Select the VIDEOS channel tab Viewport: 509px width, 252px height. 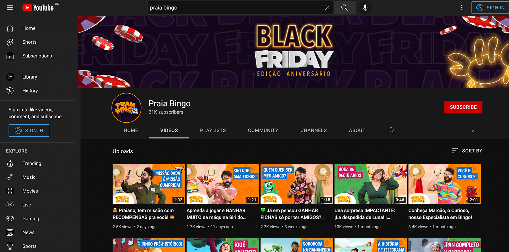coord(169,130)
